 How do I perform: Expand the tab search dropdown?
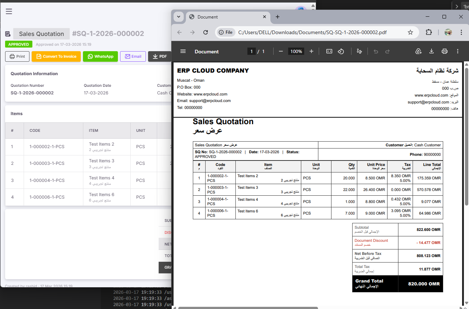pos(179,17)
